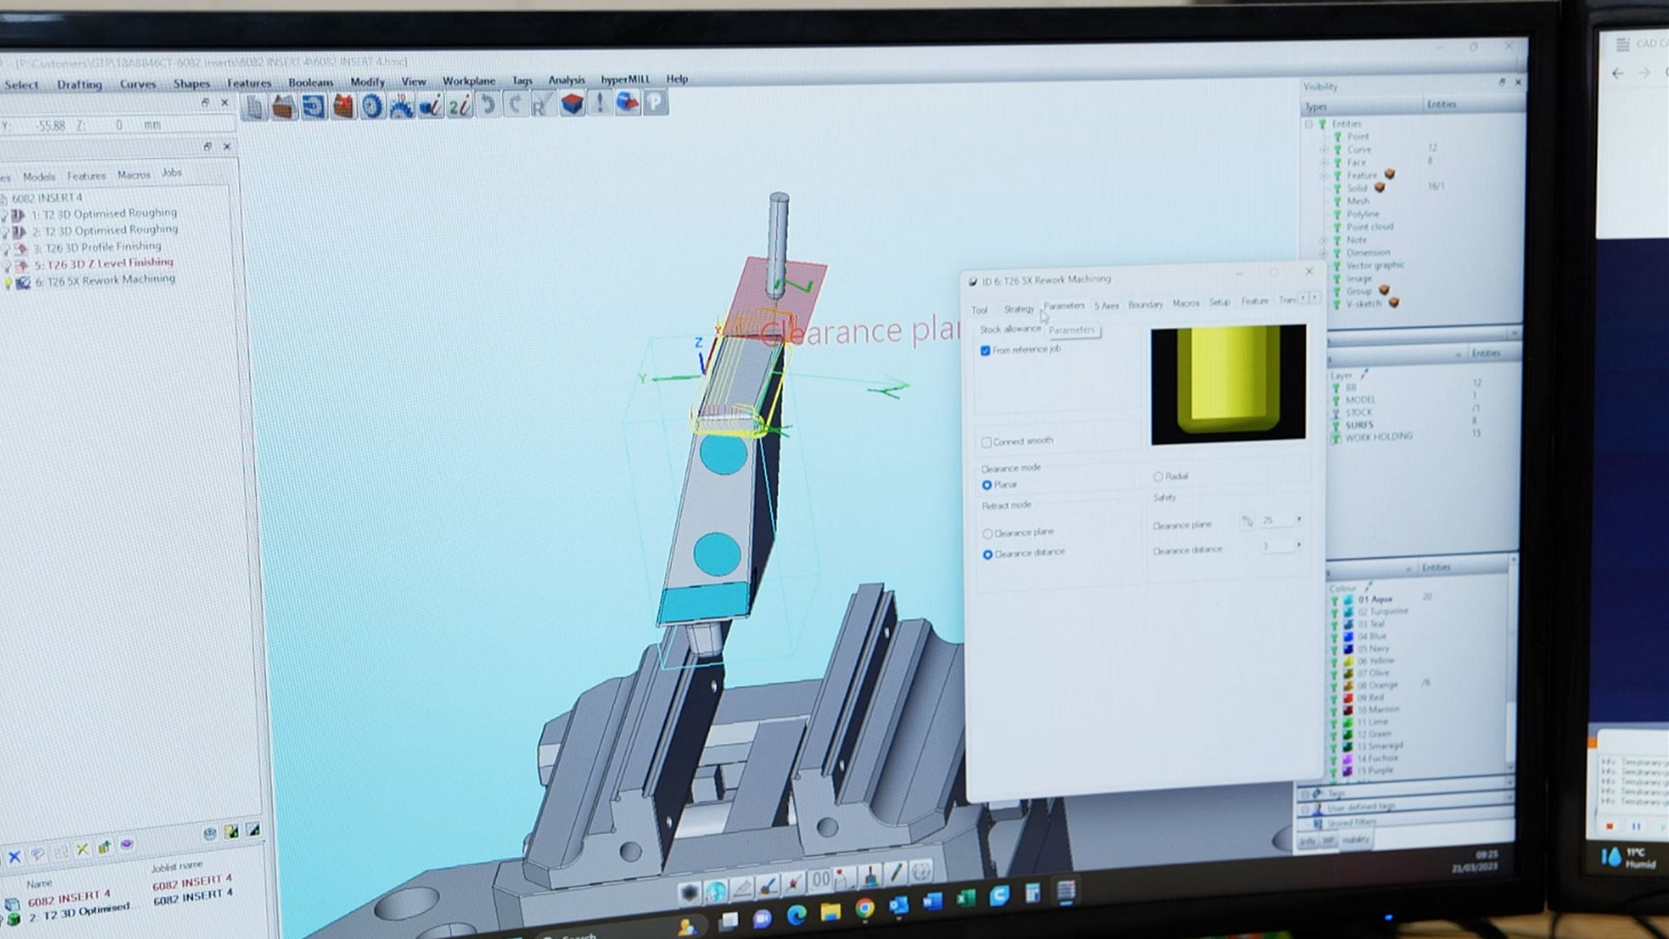Click the undo arrow toolbar icon
This screenshot has height=939, width=1669.
[x=489, y=105]
